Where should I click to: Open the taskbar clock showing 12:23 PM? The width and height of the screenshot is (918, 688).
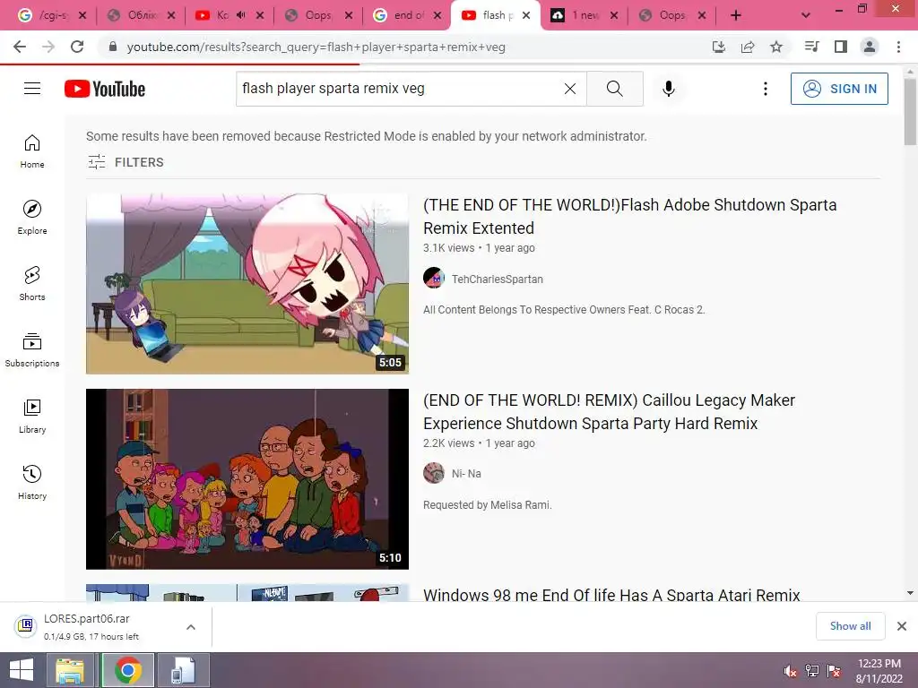click(x=879, y=670)
